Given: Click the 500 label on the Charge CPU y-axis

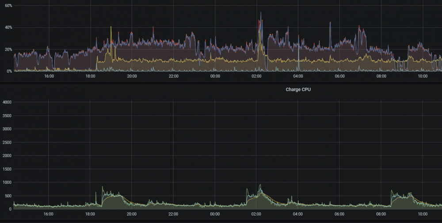Looking at the screenshot, I should 8,196.
